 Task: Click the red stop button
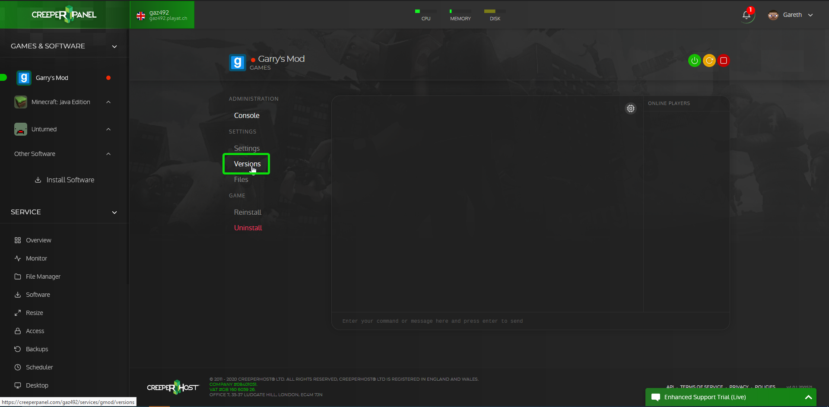pos(724,60)
